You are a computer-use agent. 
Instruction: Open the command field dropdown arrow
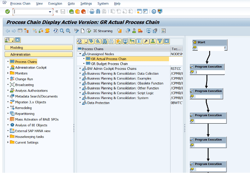[x=50, y=12]
